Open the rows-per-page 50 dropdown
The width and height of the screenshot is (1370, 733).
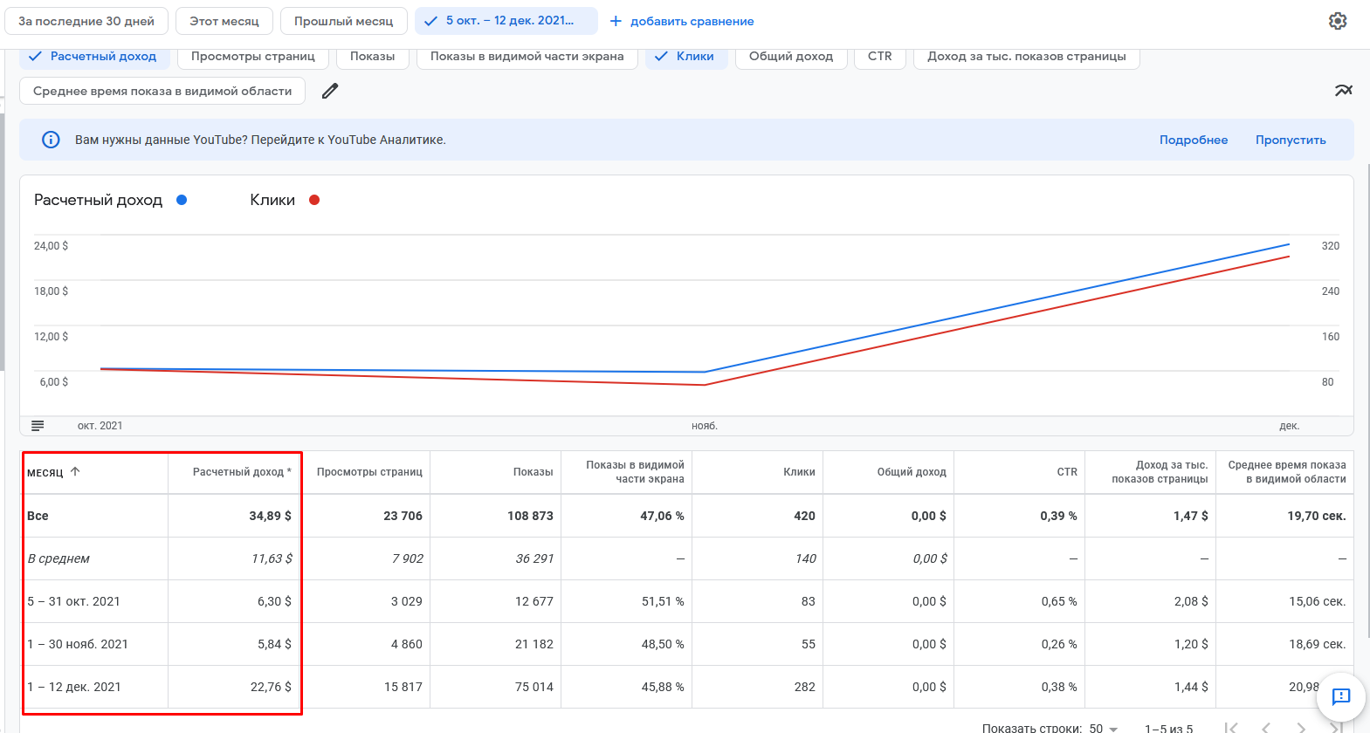click(x=1104, y=728)
